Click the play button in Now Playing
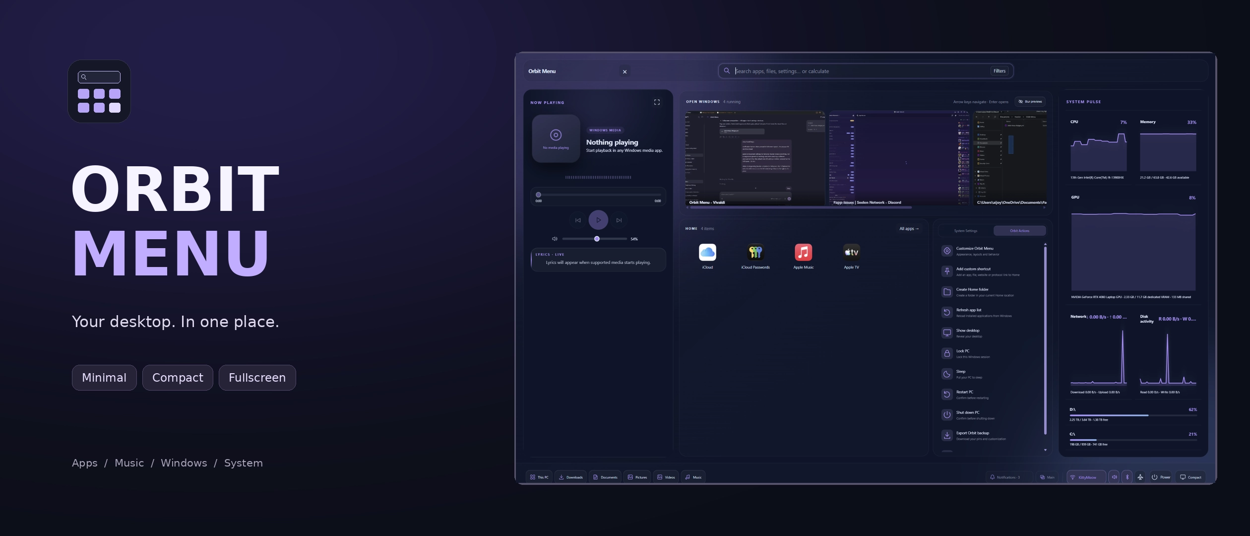The width and height of the screenshot is (1250, 536). tap(598, 220)
